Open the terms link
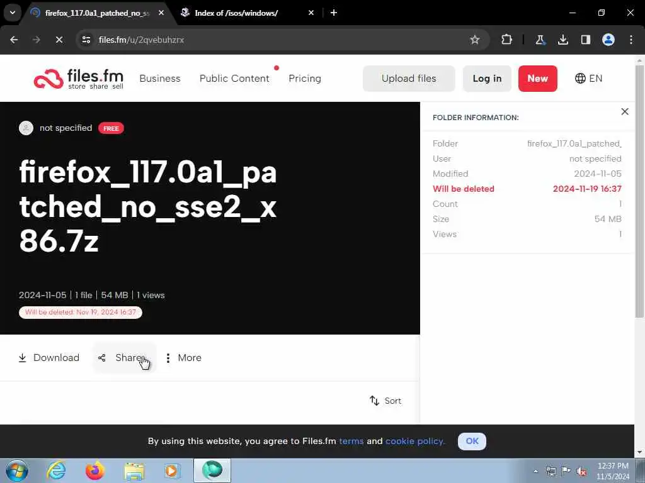645x483 pixels. tap(351, 441)
